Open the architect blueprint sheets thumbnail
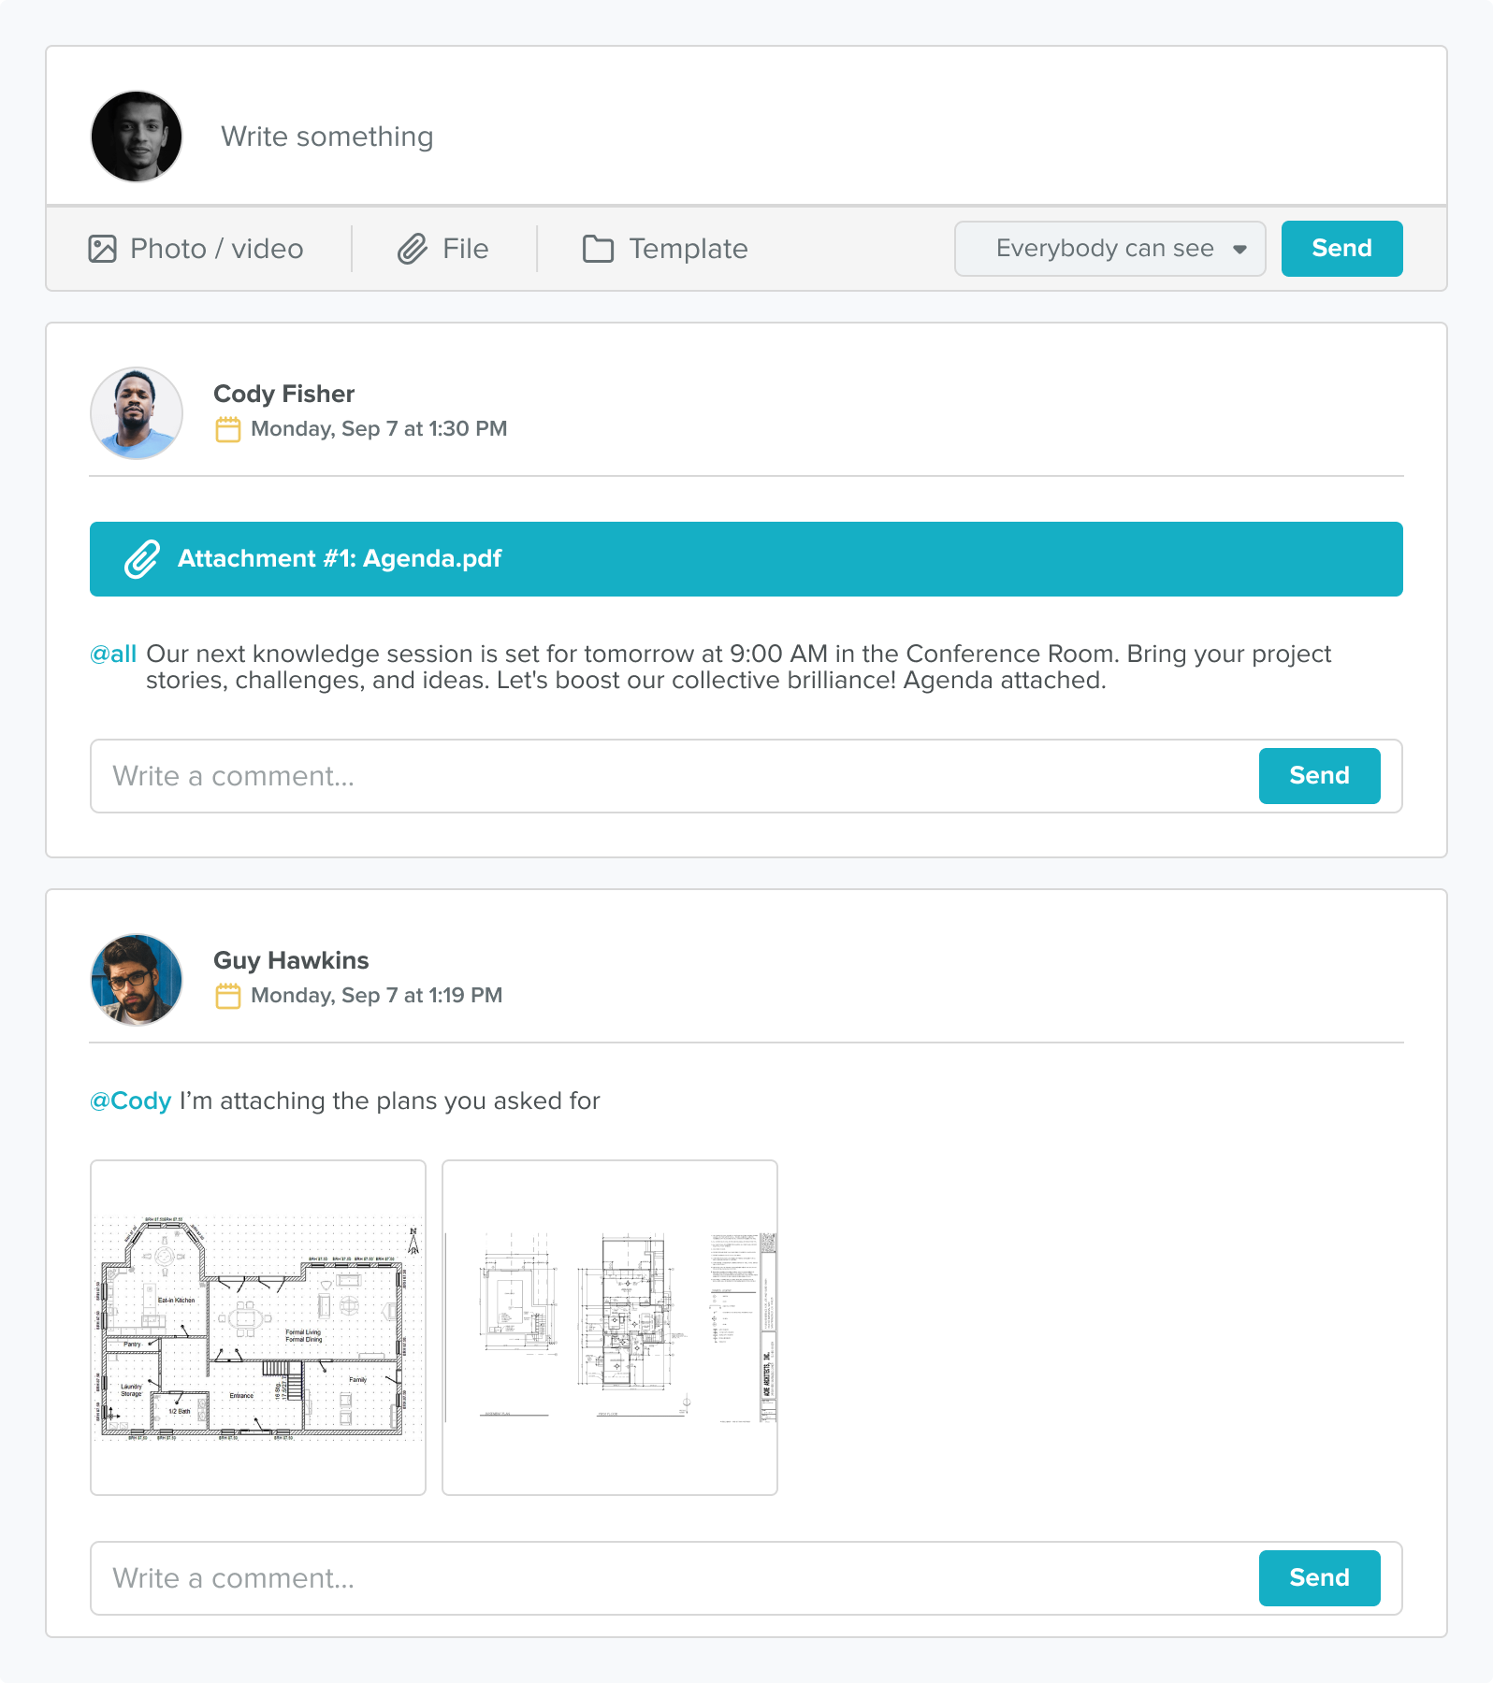 coord(610,1328)
